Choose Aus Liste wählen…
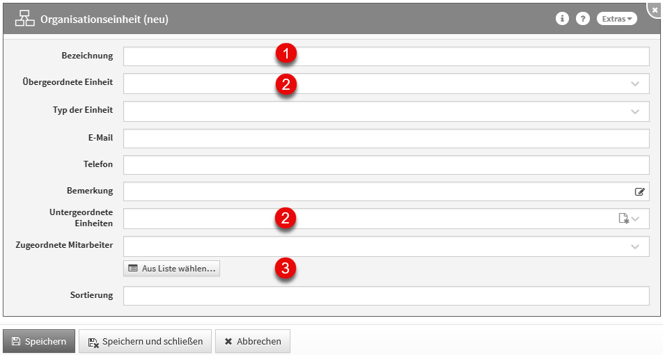Screen dimensions: 663x355 coord(171,268)
